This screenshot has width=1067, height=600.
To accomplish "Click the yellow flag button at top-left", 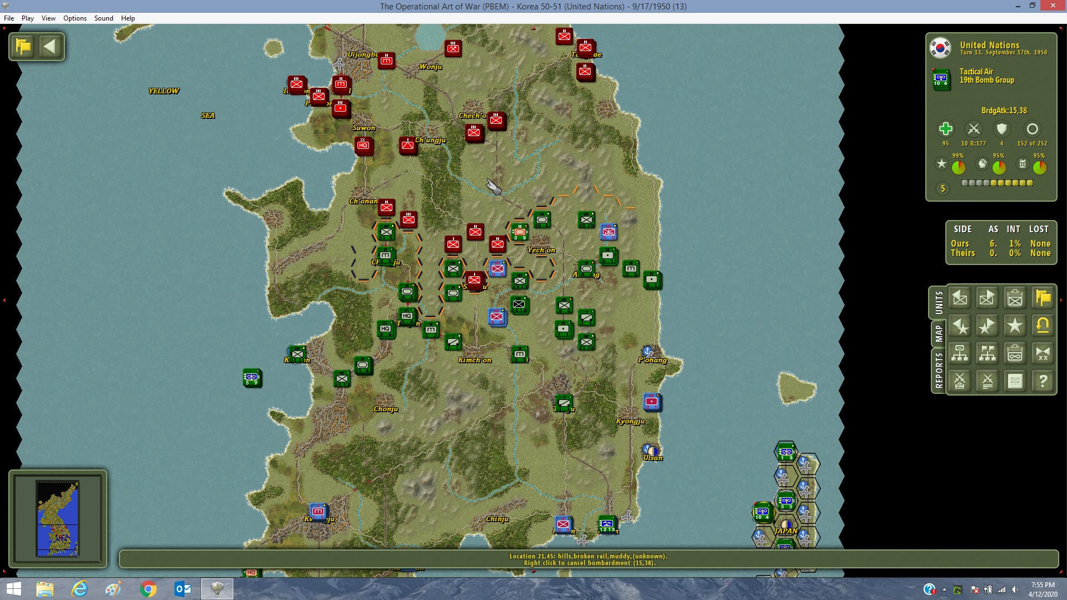I will (23, 46).
